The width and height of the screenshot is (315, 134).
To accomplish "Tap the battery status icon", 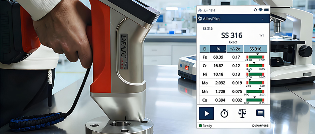I will point(267,10).
